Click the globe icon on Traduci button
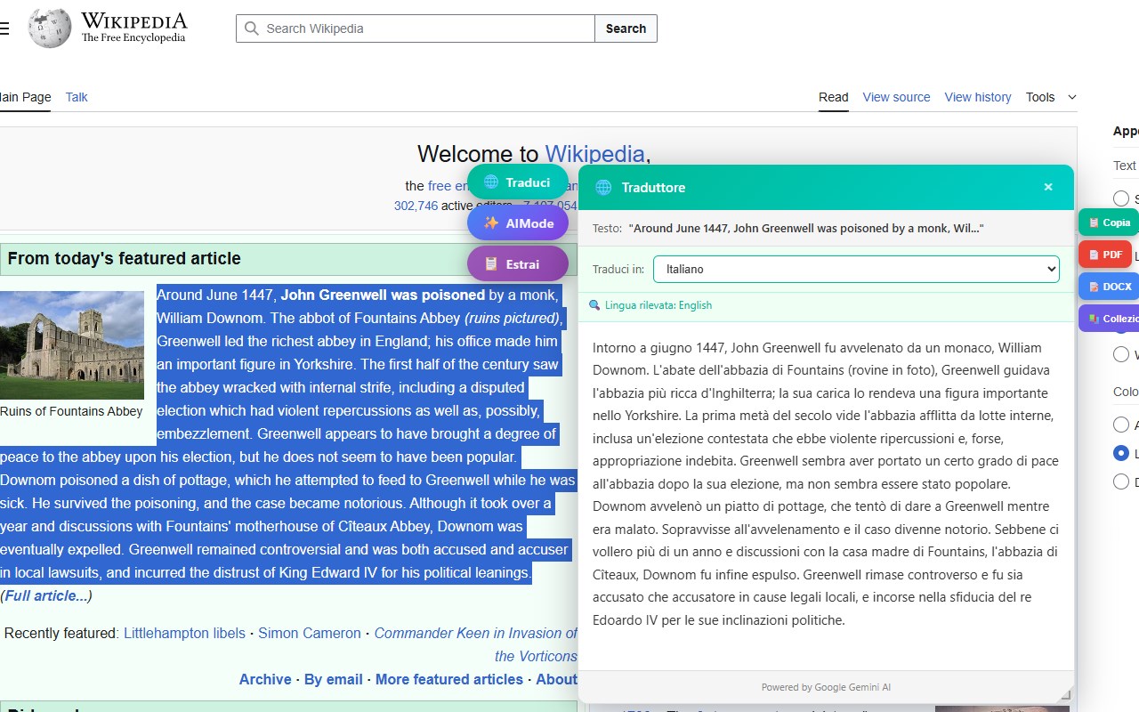The height and width of the screenshot is (712, 1139). point(491,182)
